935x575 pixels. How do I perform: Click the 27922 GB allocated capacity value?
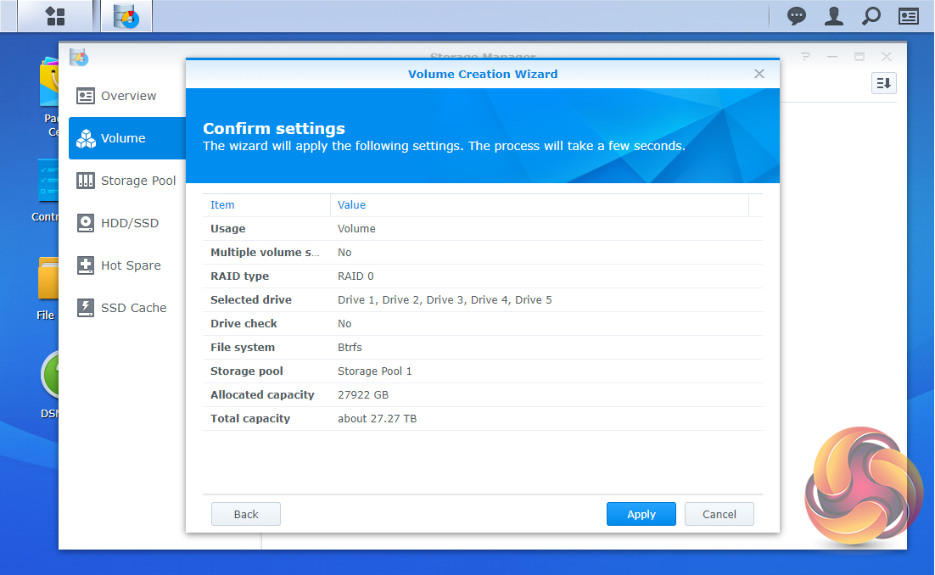point(362,395)
